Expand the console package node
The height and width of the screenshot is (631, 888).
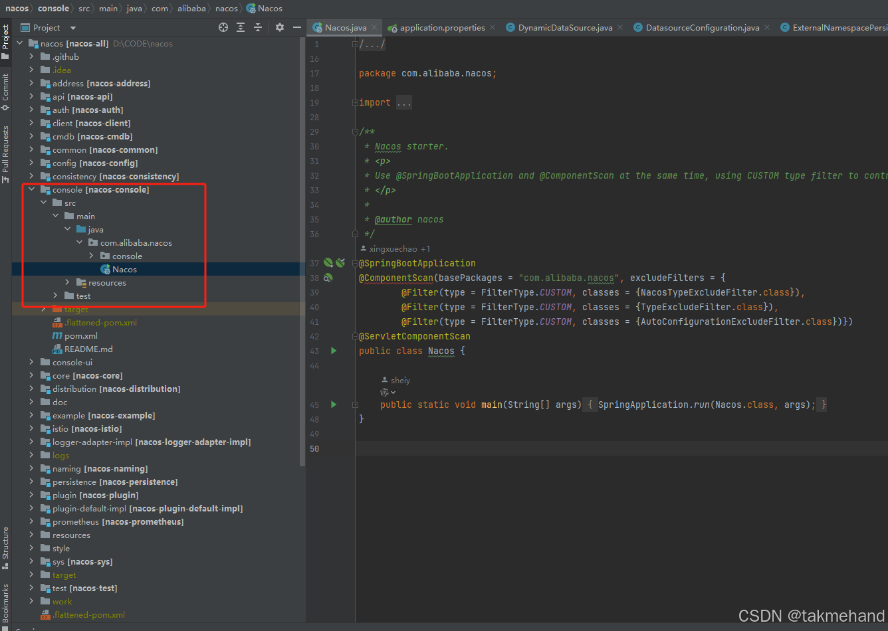(91, 256)
